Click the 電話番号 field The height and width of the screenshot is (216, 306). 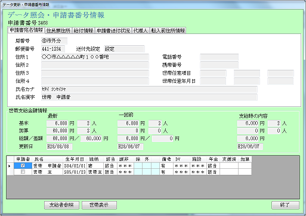point(219,57)
